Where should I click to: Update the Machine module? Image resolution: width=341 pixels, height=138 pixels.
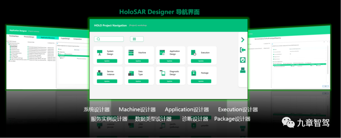click(x=138, y=61)
